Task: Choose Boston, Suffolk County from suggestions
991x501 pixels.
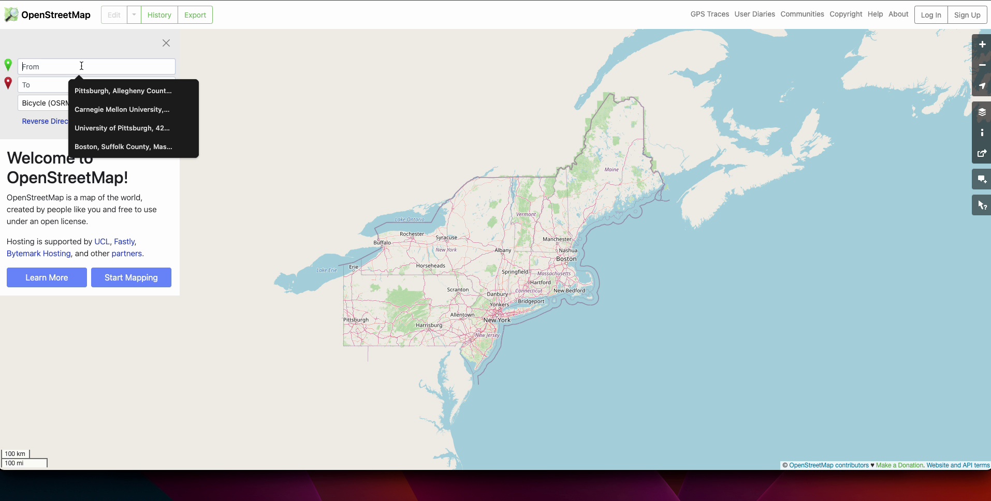Action: point(123,147)
